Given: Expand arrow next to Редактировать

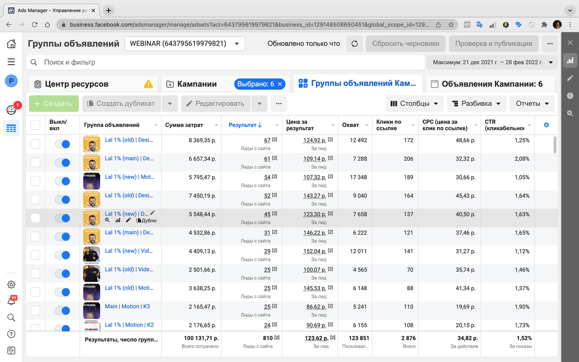Looking at the screenshot, I should [260, 103].
